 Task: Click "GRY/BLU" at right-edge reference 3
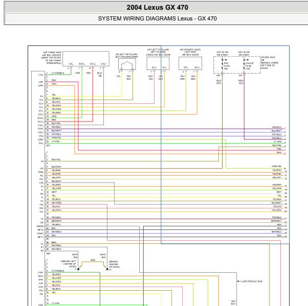pos(277,134)
